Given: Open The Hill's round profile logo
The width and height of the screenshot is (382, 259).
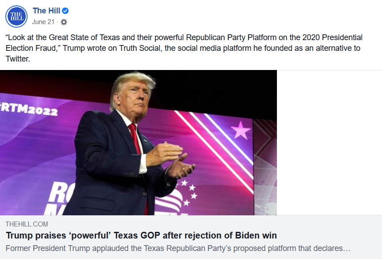Looking at the screenshot, I should click(16, 16).
